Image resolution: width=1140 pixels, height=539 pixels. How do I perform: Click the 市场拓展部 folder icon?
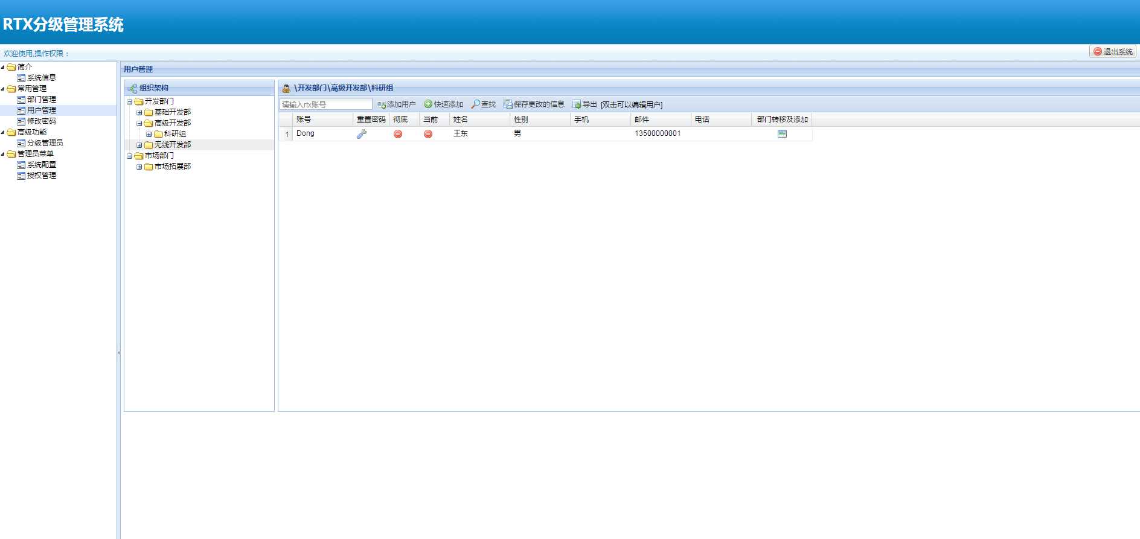click(x=149, y=167)
